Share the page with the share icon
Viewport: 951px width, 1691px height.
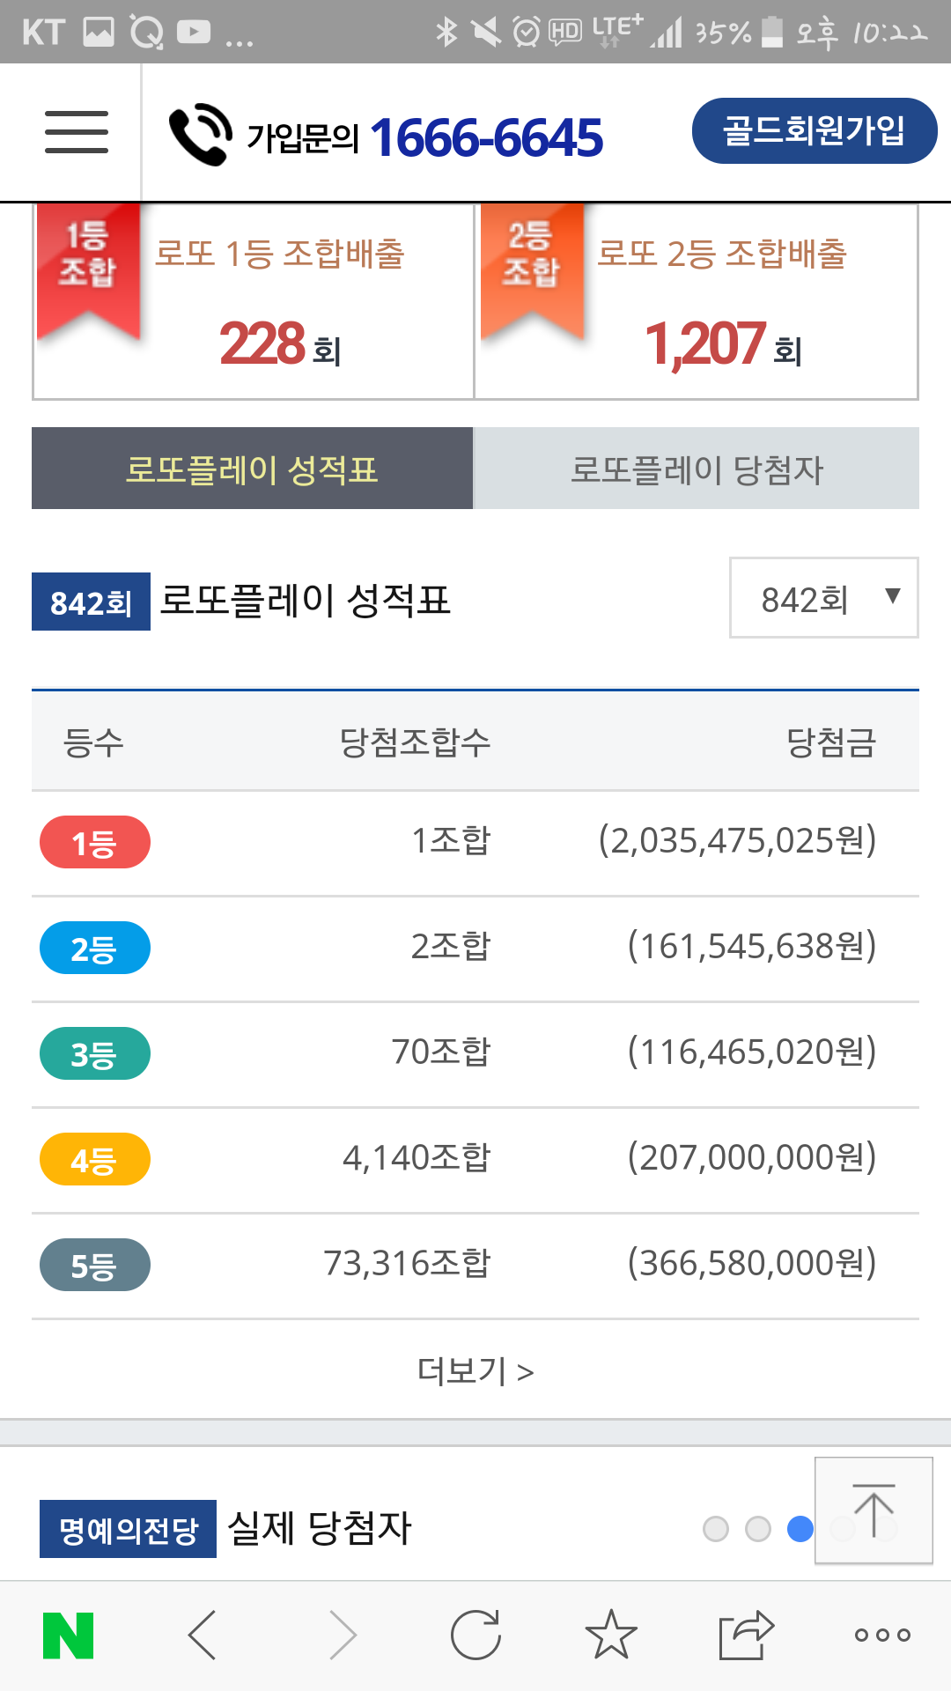click(746, 1636)
